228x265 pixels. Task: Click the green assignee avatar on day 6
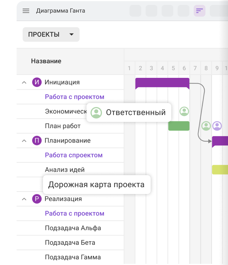click(x=184, y=111)
